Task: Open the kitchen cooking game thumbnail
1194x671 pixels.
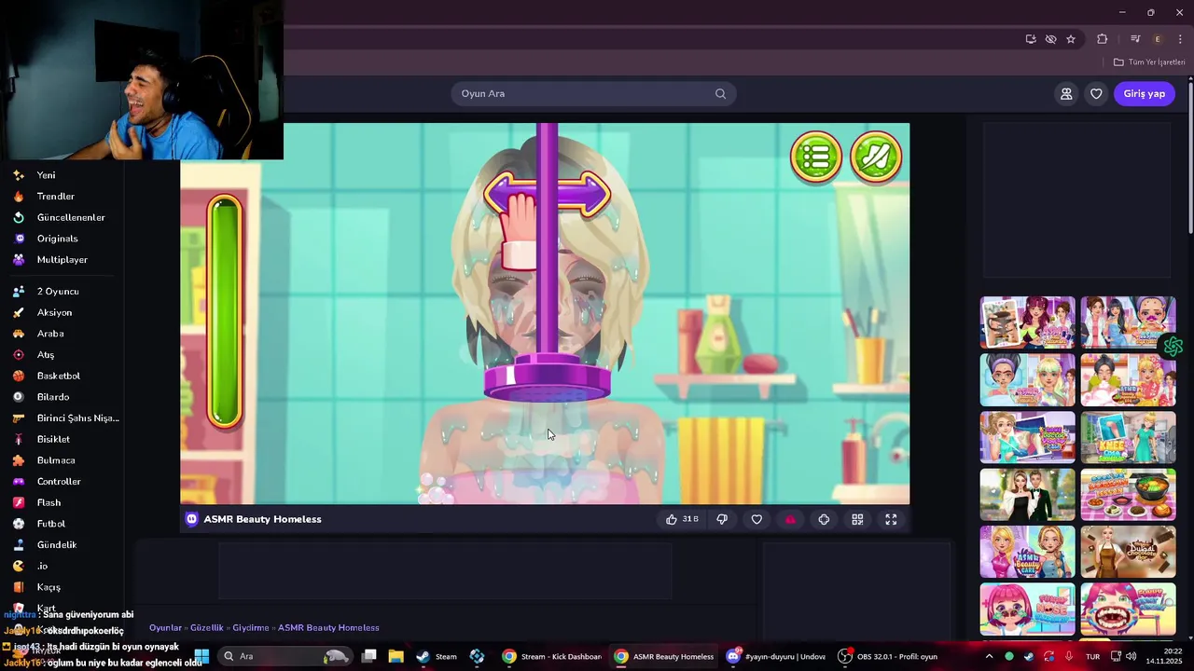Action: (1128, 494)
